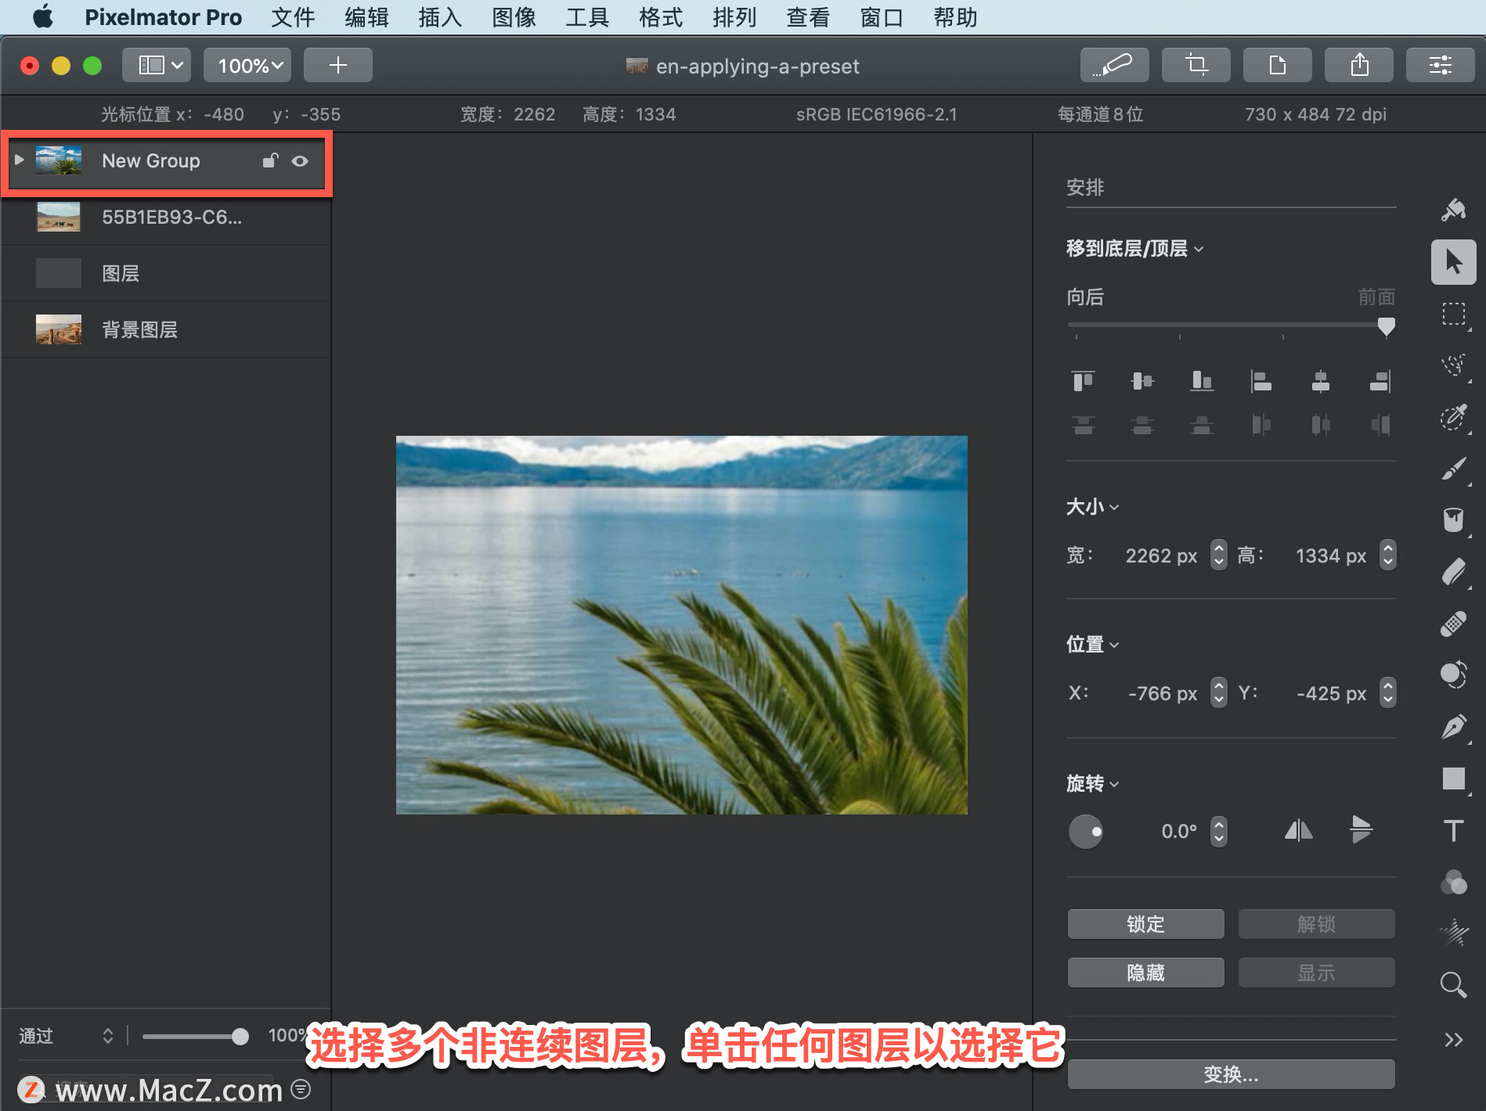Select the Style paint-bucket tool
Screen dimensions: 1486x1111
pos(1453,210)
